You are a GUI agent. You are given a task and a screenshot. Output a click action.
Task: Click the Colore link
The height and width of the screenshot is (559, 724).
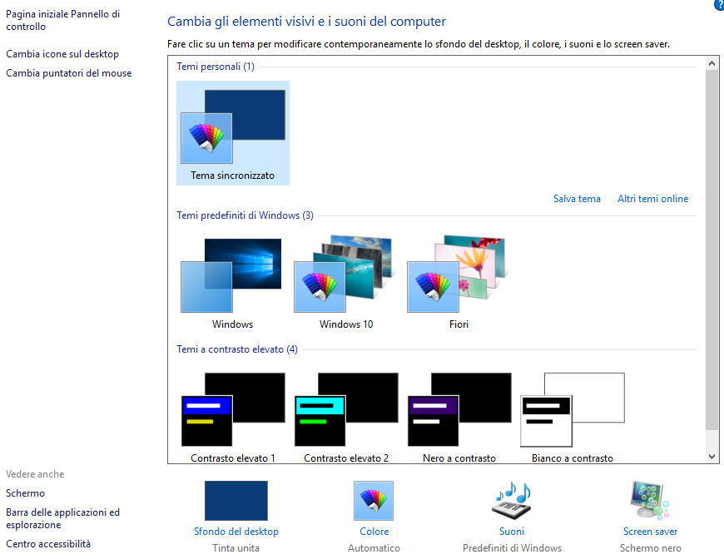pos(374,532)
